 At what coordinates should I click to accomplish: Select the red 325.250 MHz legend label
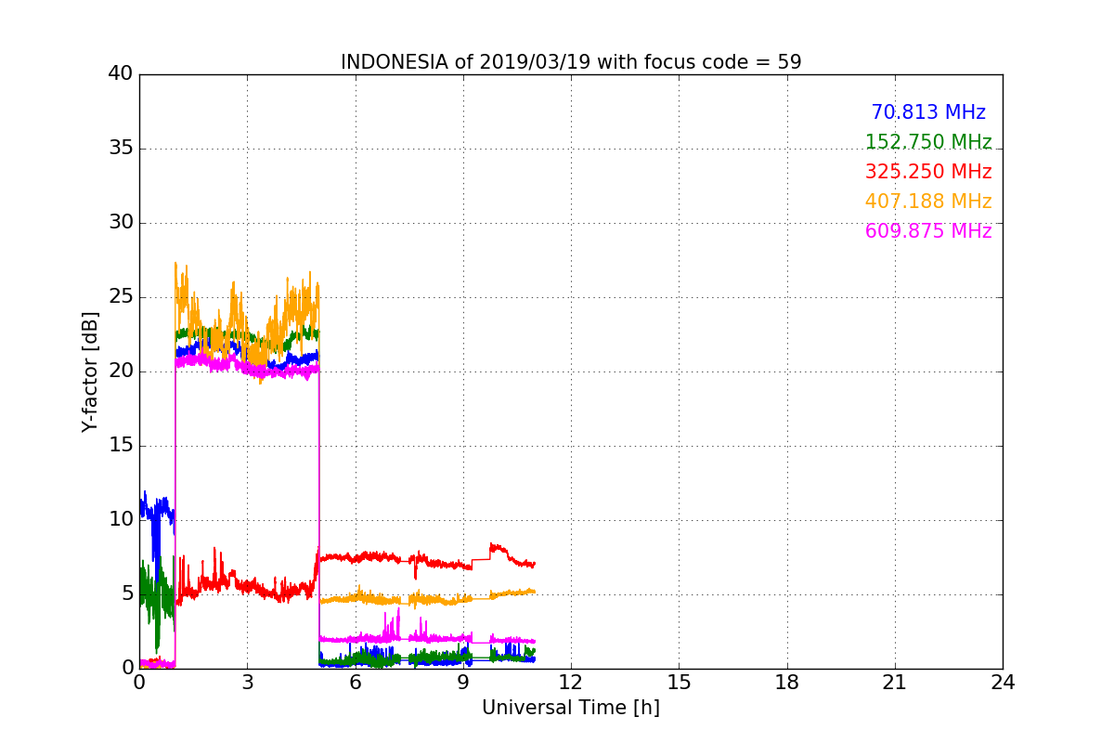tap(928, 172)
